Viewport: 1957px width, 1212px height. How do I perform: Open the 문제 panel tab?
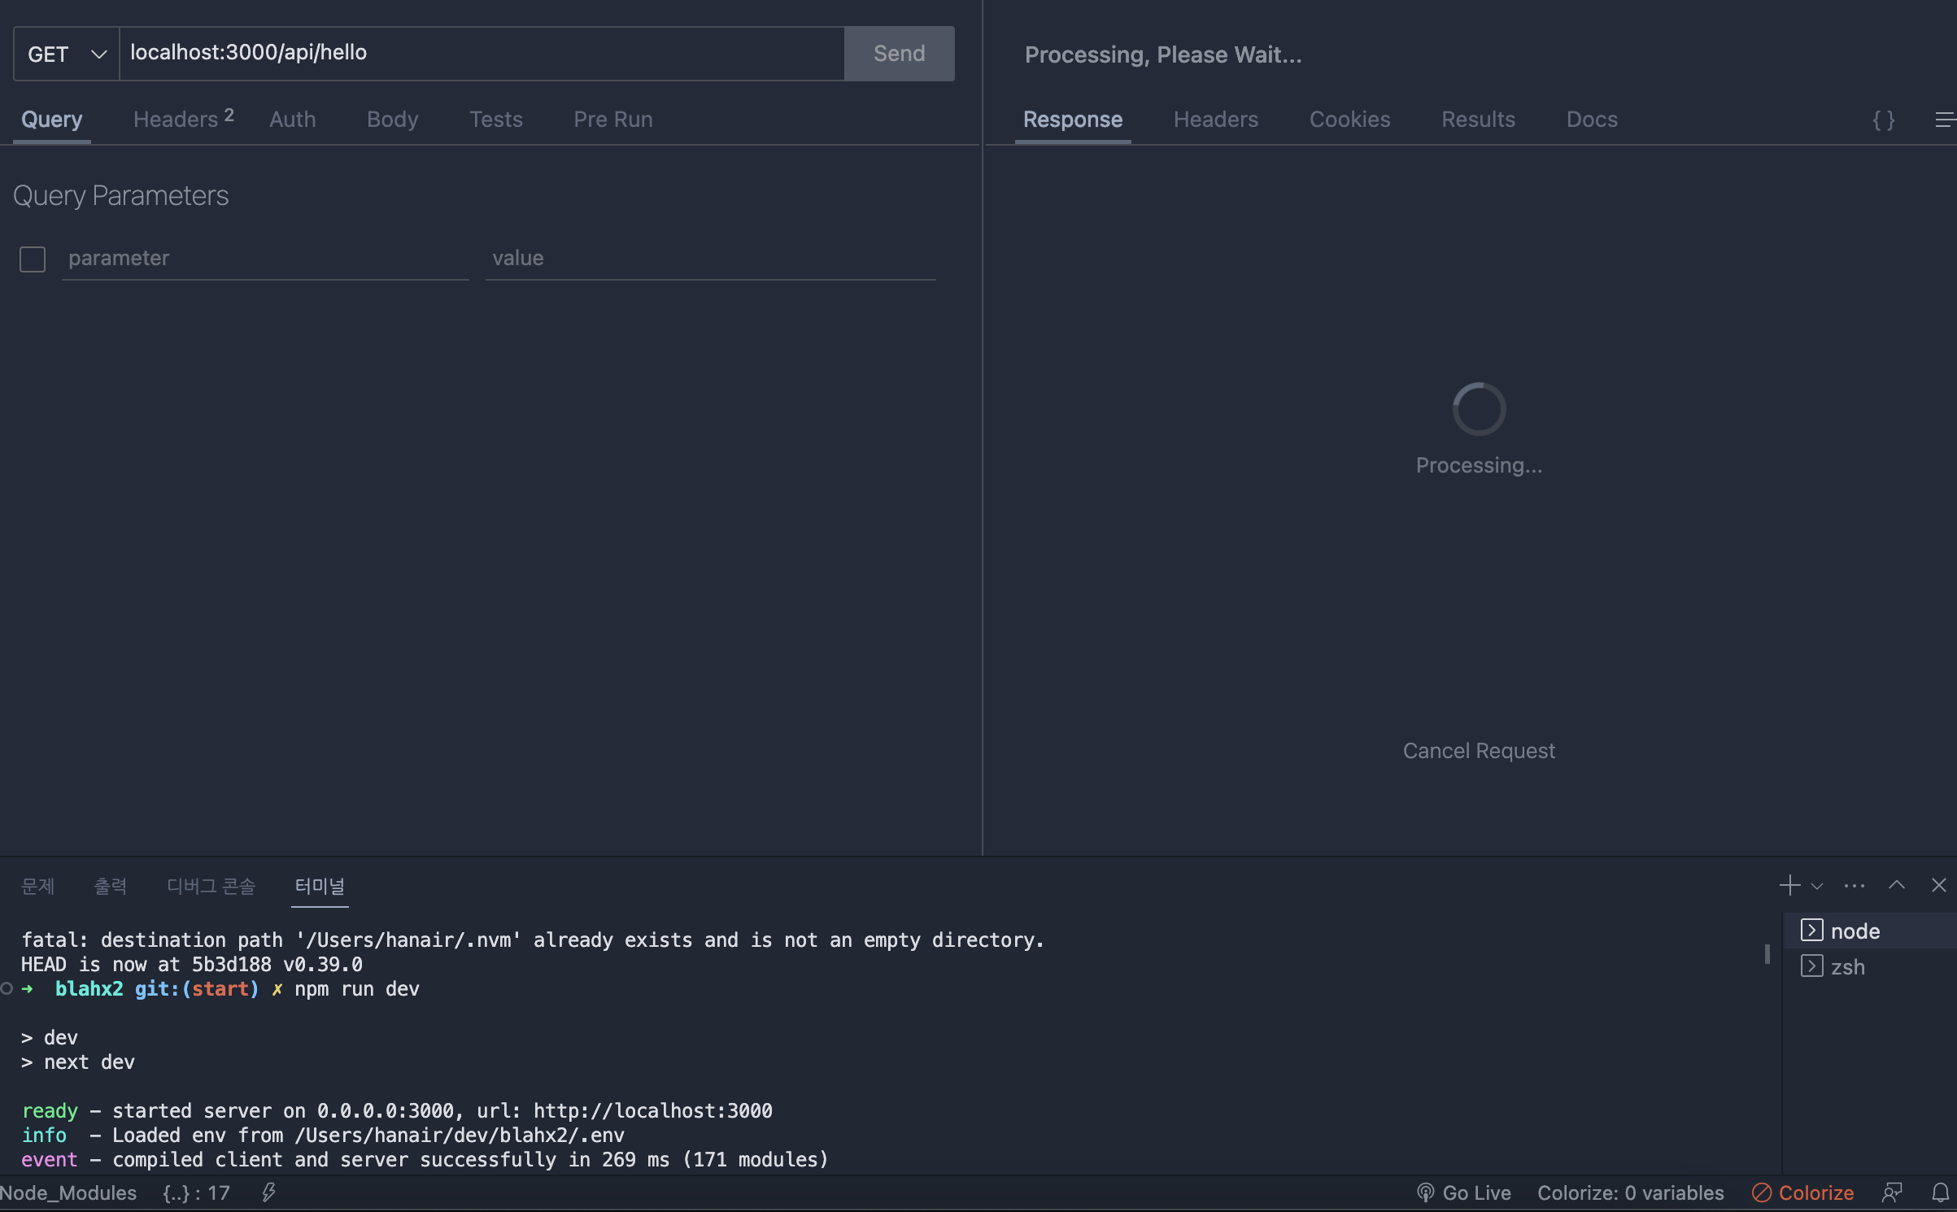[38, 886]
